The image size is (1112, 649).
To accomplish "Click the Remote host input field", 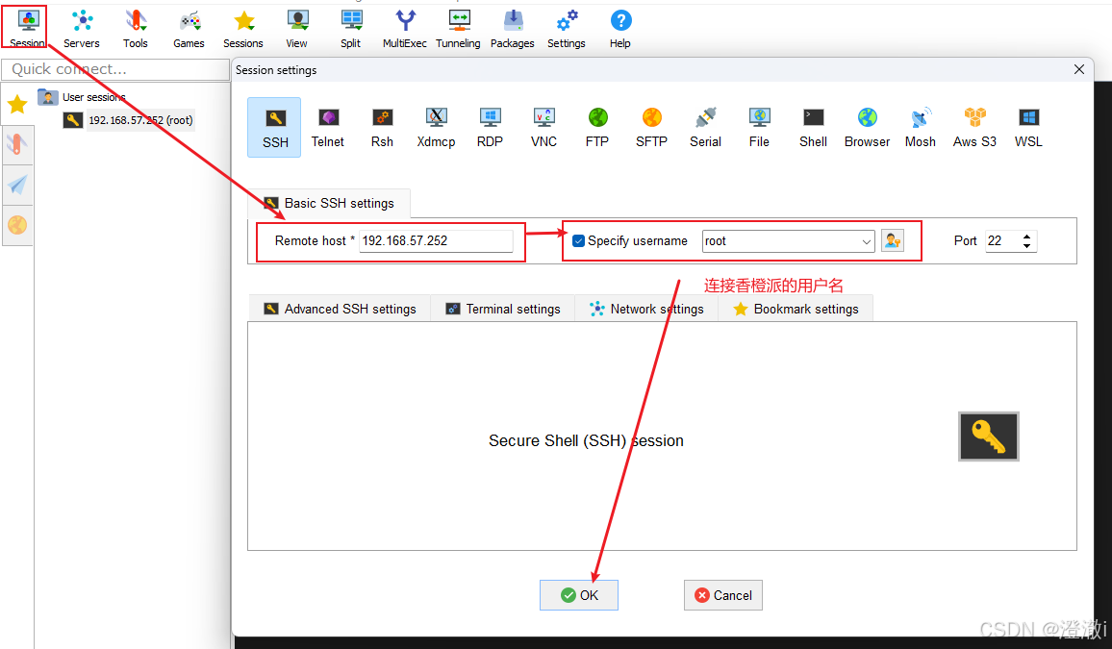I will pyautogui.click(x=436, y=241).
